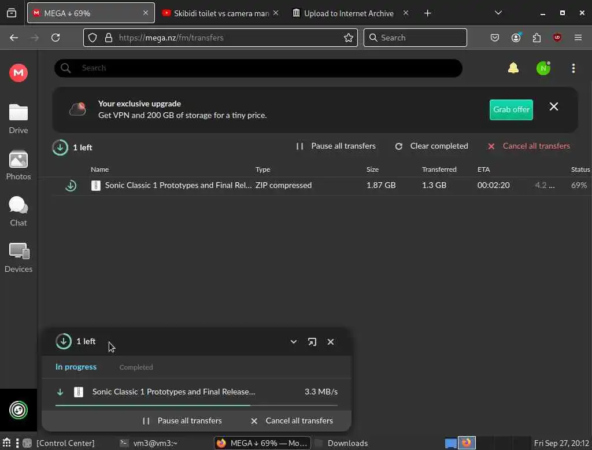Open the Chat section in sidebar

pos(18,211)
